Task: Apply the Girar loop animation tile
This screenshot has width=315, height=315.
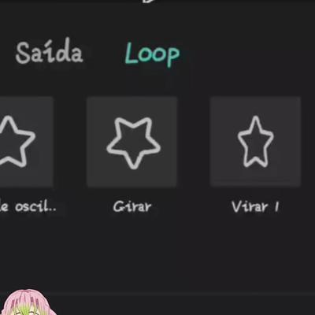Action: pos(132,142)
